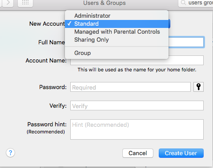213x168 pixels.
Task: Open help with the question mark button
Action: tap(10, 153)
